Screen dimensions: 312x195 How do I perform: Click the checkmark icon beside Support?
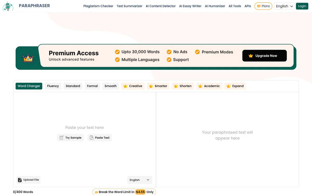(169, 60)
